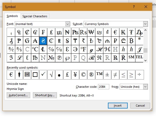Click symbol grid scrollbar down arrow

[145, 60]
